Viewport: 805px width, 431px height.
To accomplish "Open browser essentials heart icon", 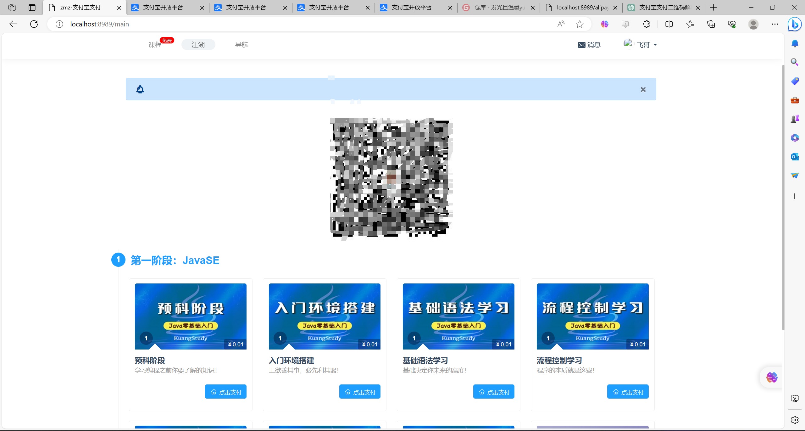I will 732,24.
